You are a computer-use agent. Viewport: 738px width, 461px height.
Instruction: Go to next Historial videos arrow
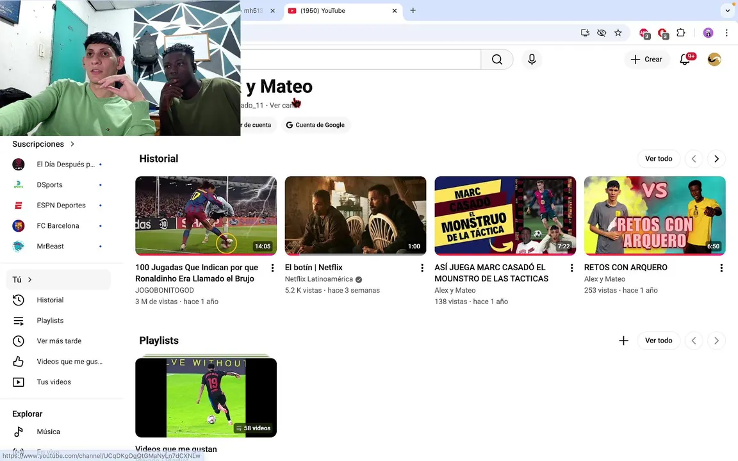pyautogui.click(x=716, y=159)
